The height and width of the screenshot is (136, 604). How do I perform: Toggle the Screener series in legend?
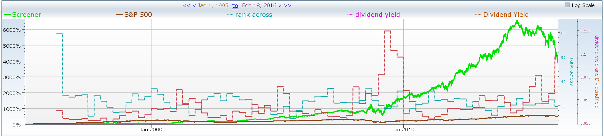click(x=22, y=15)
